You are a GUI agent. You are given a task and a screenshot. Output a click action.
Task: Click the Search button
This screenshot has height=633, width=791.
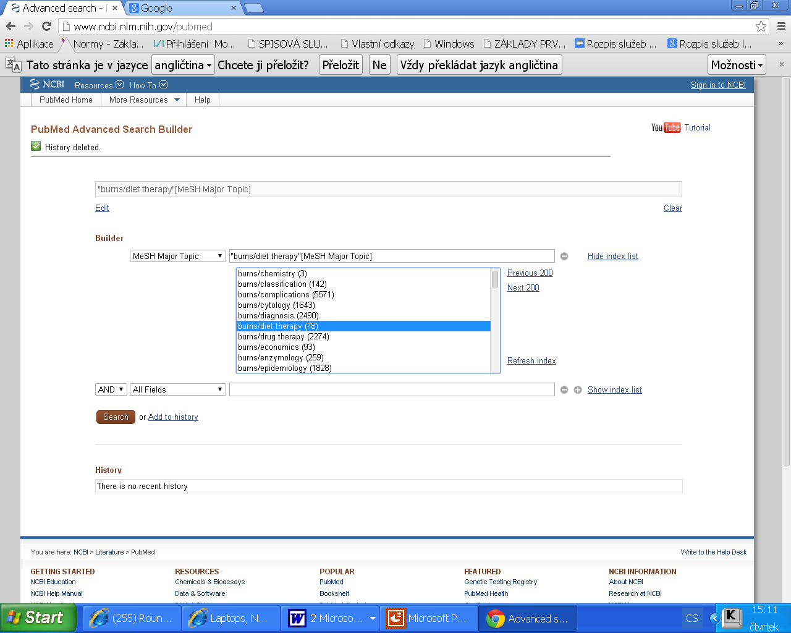(x=116, y=417)
